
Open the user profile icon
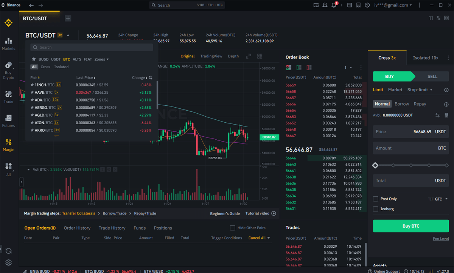(x=367, y=5)
